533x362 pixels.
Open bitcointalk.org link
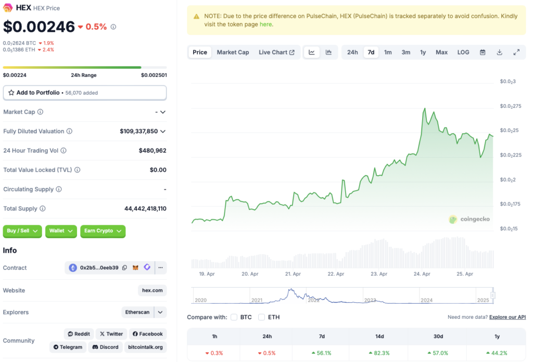(x=146, y=347)
